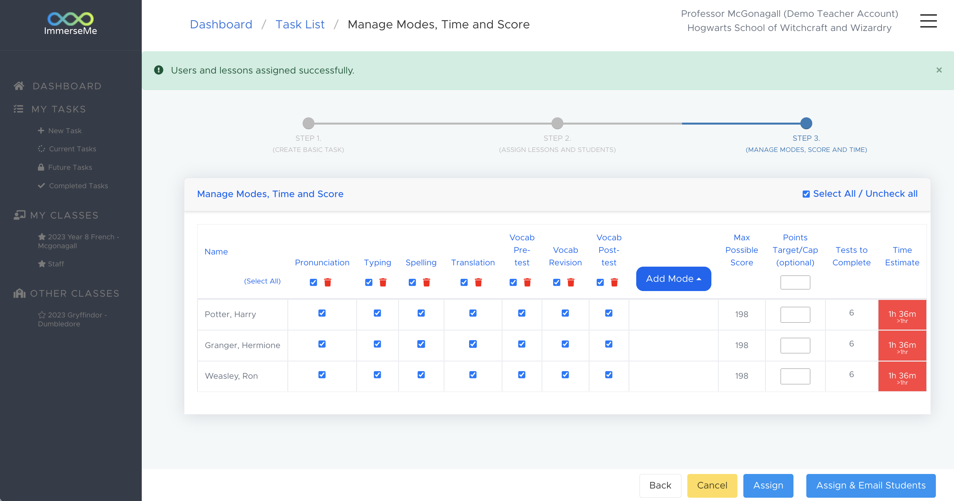Go to Dashboard via breadcrumb link
The height and width of the screenshot is (501, 954).
pos(221,24)
